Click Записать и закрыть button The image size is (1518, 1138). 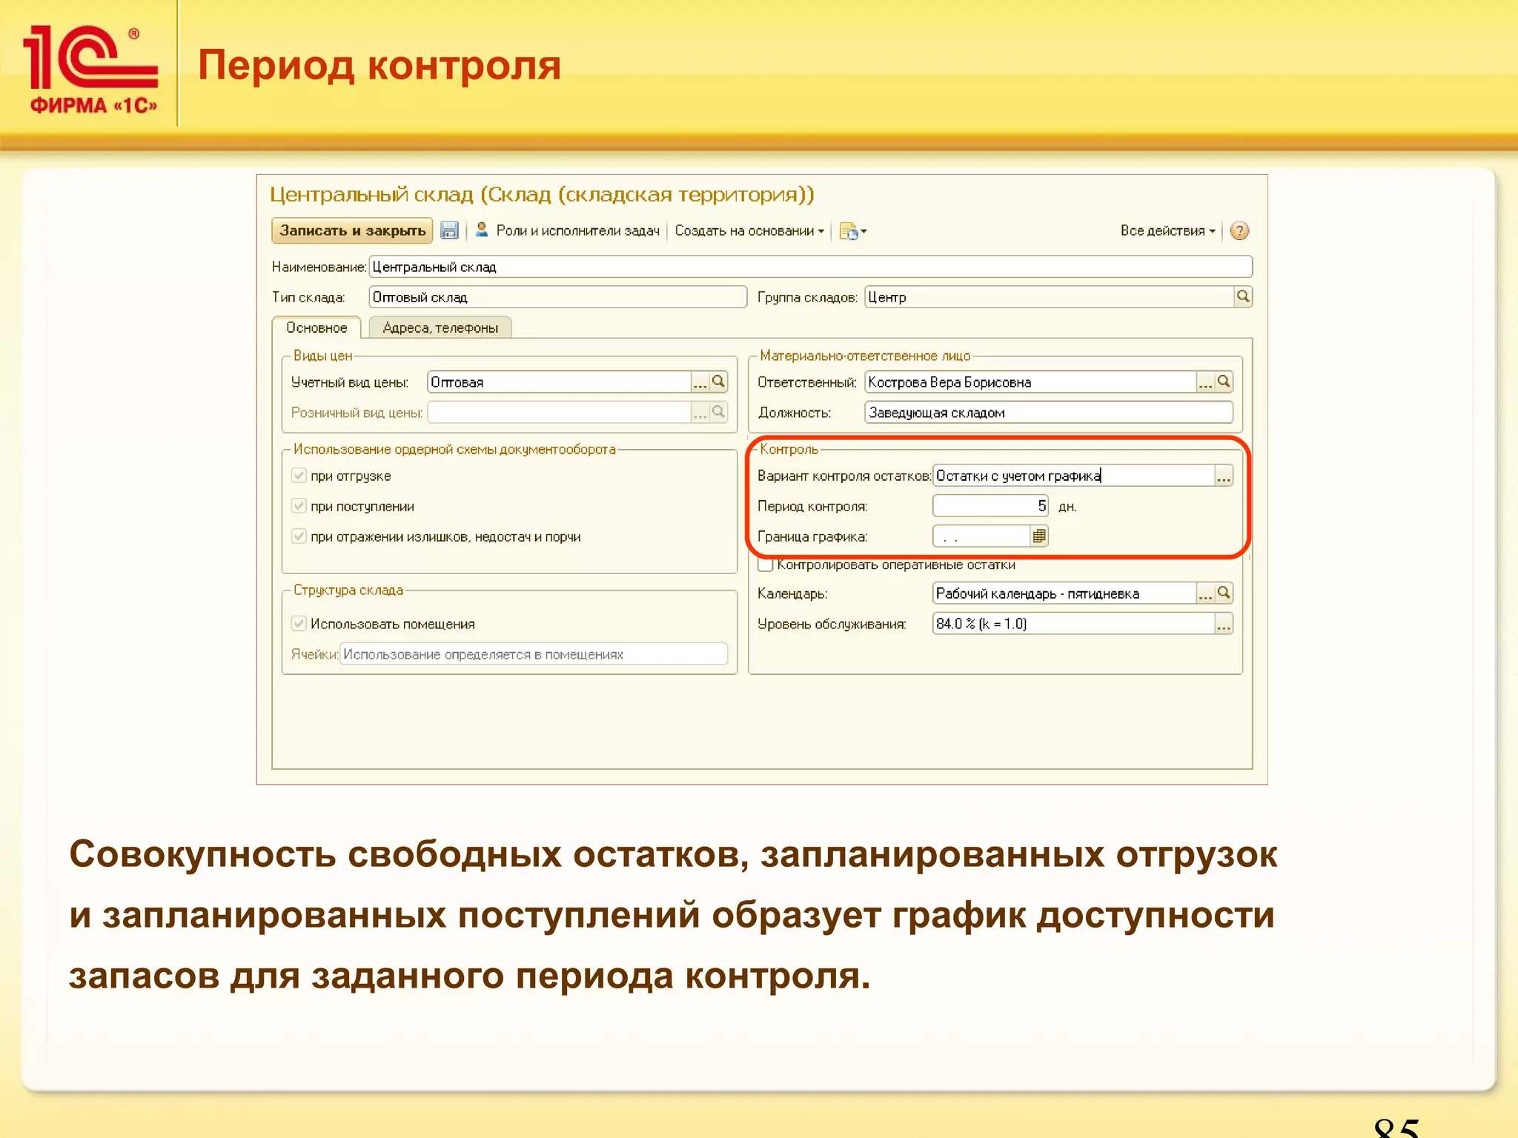(x=353, y=230)
